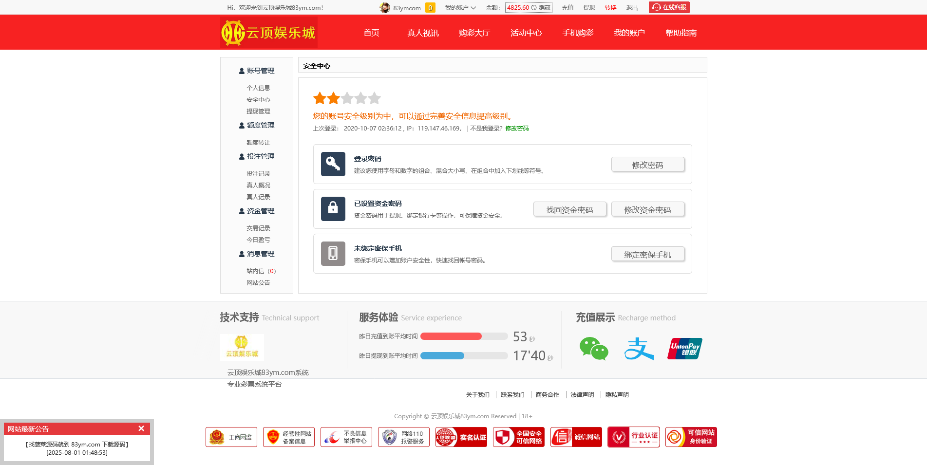
Task: Go to 活动中心 in navigation bar
Action: point(526,33)
